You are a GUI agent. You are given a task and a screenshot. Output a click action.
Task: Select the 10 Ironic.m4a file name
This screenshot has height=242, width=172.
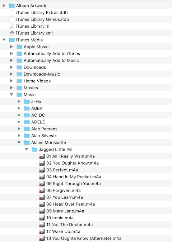pyautogui.click(x=60, y=218)
